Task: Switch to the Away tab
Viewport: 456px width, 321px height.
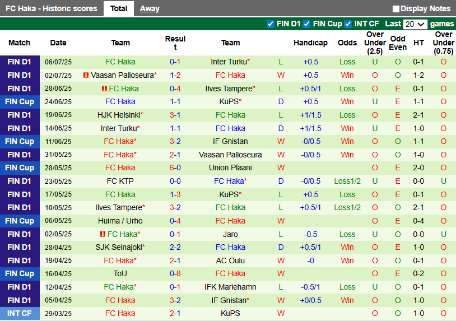Action: pyautogui.click(x=150, y=9)
